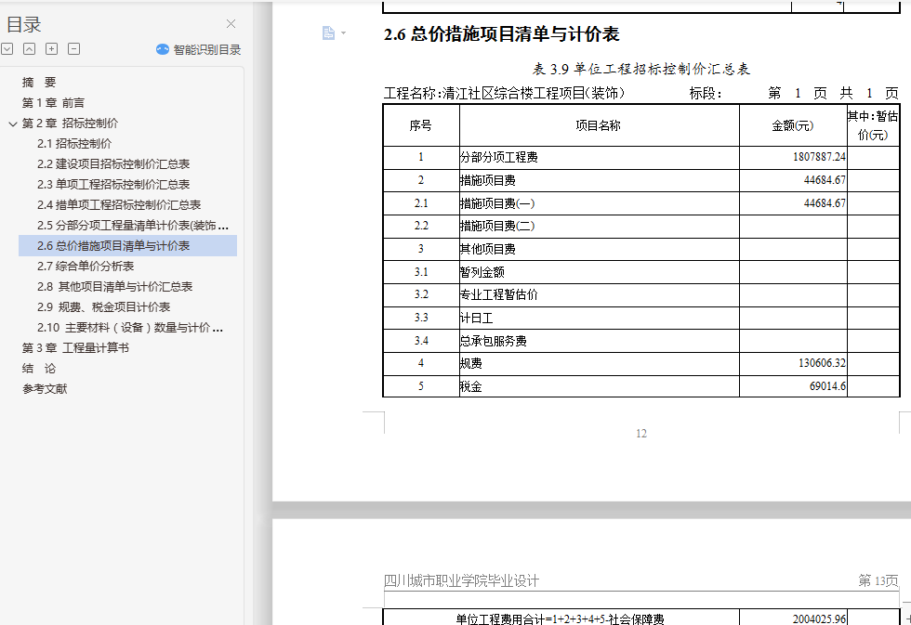Jump to 2.5 分部分项工程量清单计价表(装饰
This screenshot has height=625, width=911.
(x=133, y=225)
